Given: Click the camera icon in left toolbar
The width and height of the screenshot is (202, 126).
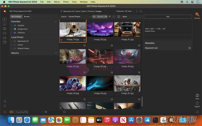Looking at the screenshot, I should [5, 28].
